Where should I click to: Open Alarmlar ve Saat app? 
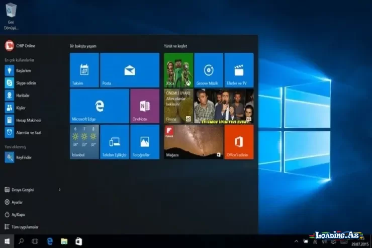[x=23, y=132]
